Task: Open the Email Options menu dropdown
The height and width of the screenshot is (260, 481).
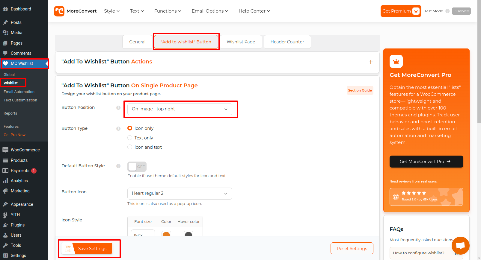Action: (210, 11)
